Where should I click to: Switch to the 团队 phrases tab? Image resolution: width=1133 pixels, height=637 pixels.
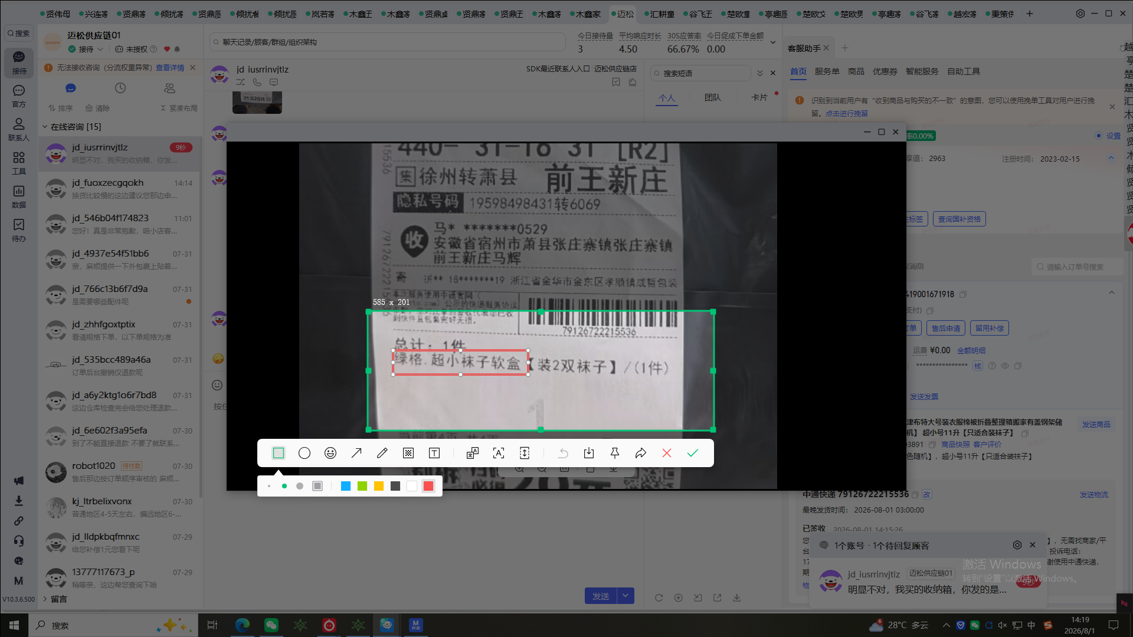713,97
